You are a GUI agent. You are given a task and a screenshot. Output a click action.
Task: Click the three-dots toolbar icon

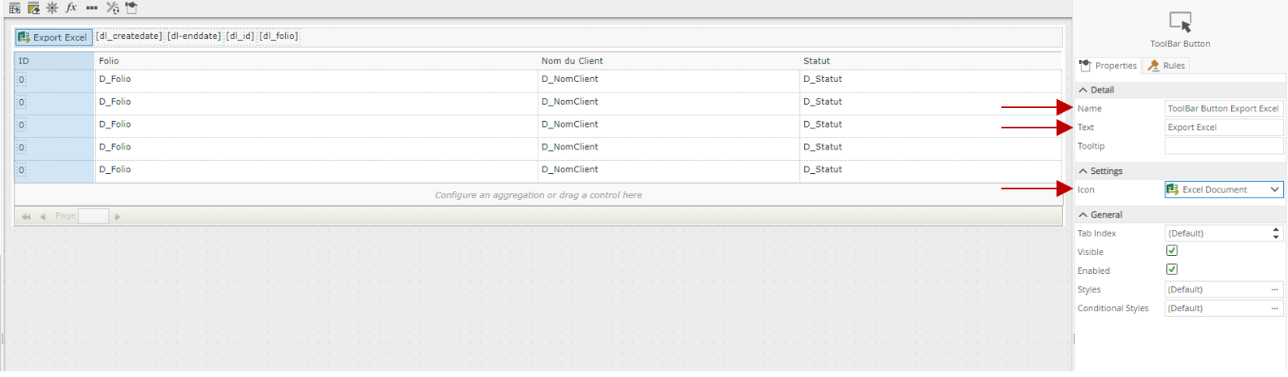(x=92, y=8)
